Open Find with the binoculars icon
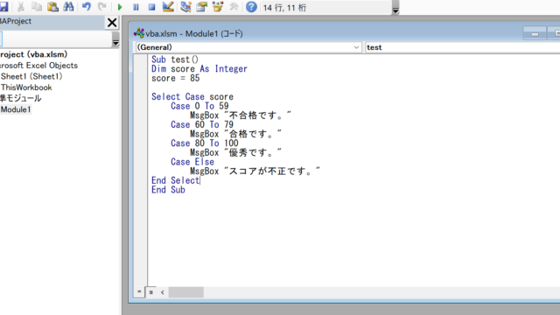560x315 pixels. [x=68, y=7]
